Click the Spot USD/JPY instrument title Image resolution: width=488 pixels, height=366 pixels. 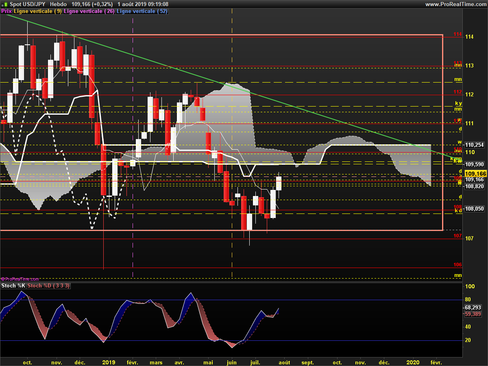pyautogui.click(x=27, y=4)
